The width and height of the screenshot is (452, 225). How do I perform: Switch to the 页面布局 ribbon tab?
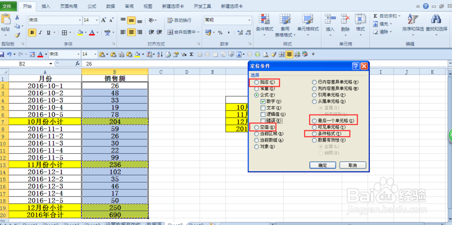pyautogui.click(x=69, y=6)
